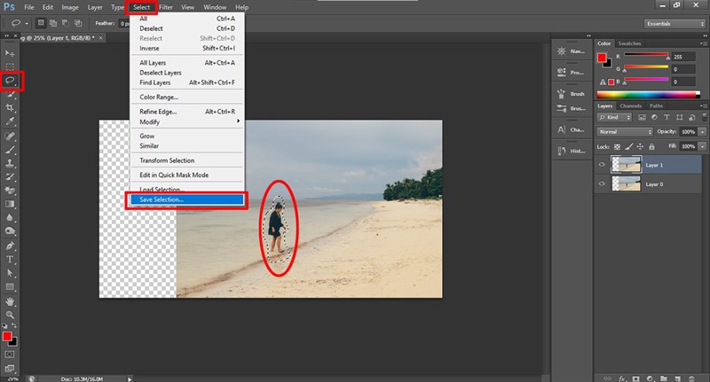Image resolution: width=710 pixels, height=382 pixels.
Task: Switch to the Swatches tab
Action: pos(629,43)
